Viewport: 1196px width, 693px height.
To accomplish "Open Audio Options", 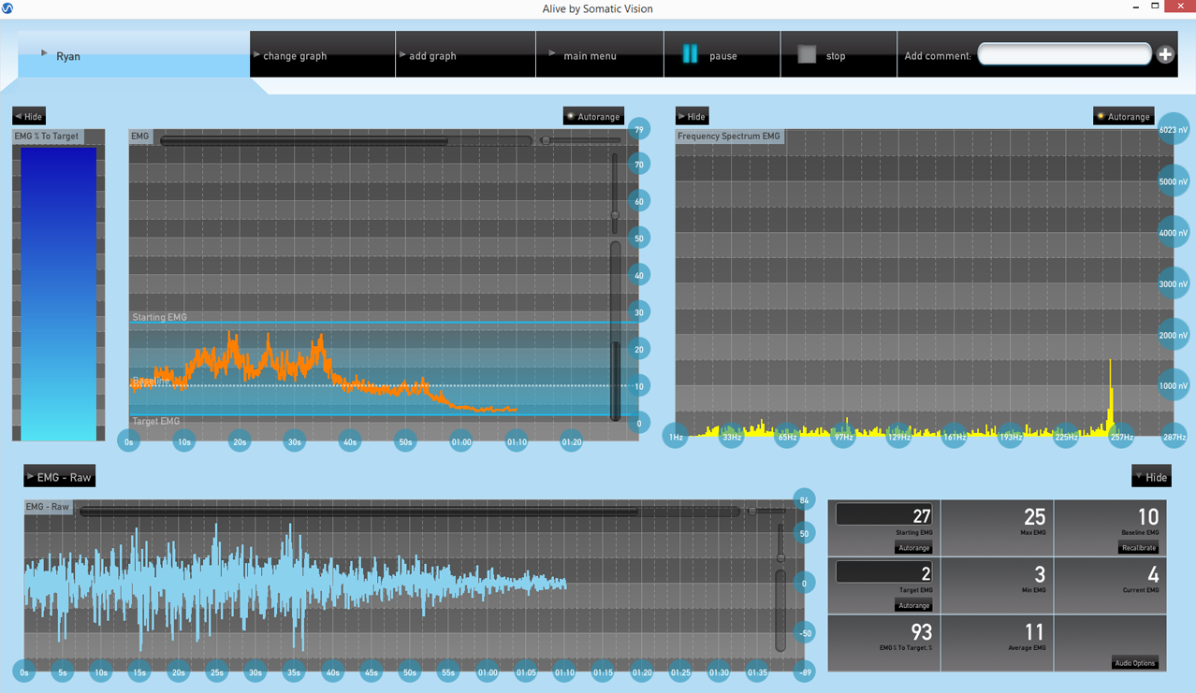I will coord(1134,663).
